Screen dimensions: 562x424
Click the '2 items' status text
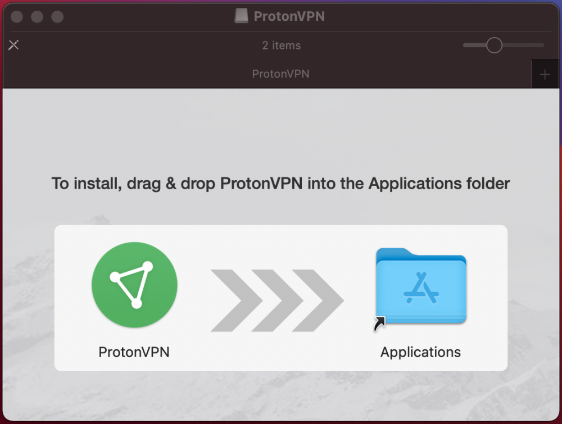(282, 45)
